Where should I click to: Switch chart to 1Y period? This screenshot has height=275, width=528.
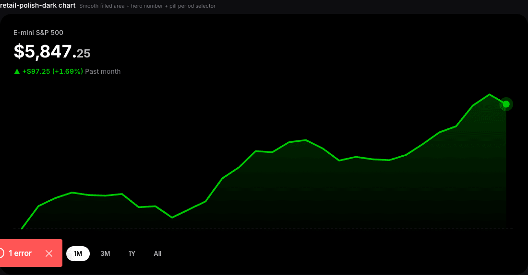[132, 253]
